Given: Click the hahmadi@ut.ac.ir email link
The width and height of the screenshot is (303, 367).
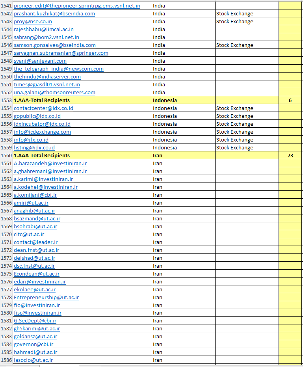Looking at the screenshot, I should pyautogui.click(x=35, y=352).
